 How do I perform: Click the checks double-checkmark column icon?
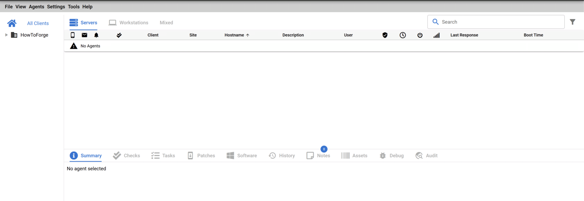pyautogui.click(x=119, y=35)
